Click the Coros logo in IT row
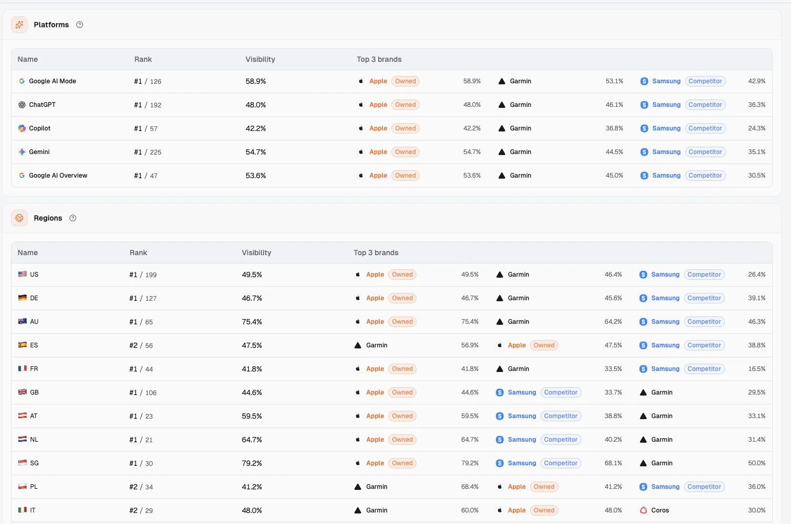The image size is (791, 524). tap(643, 510)
